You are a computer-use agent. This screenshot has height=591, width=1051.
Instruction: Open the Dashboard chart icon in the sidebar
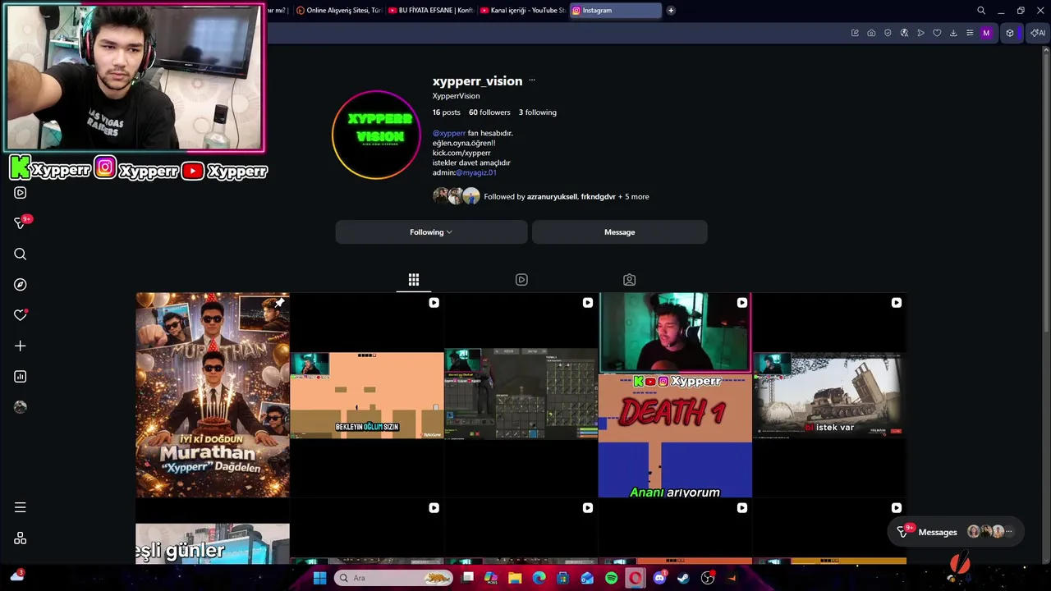pyautogui.click(x=21, y=377)
